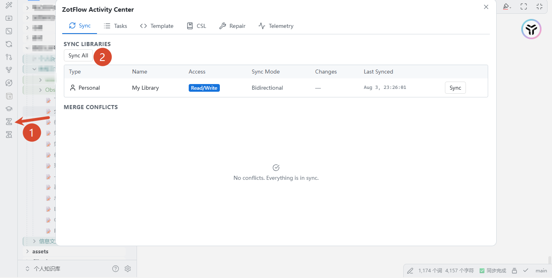The image size is (552, 278).
Task: Click the Type column header
Action: tap(75, 72)
